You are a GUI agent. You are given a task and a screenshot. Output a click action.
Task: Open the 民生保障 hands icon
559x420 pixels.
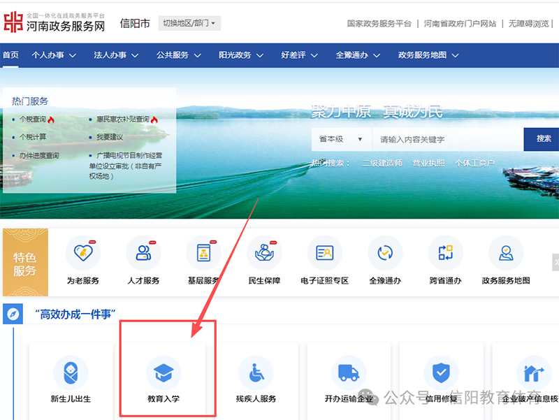click(264, 253)
